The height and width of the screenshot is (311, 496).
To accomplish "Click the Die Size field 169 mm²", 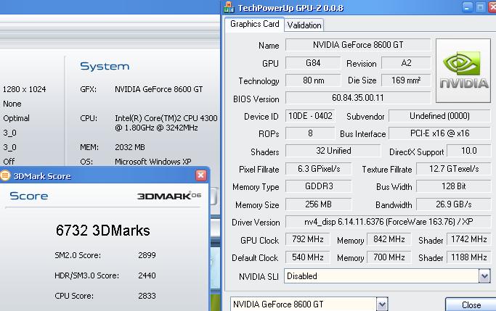I will (x=406, y=80).
